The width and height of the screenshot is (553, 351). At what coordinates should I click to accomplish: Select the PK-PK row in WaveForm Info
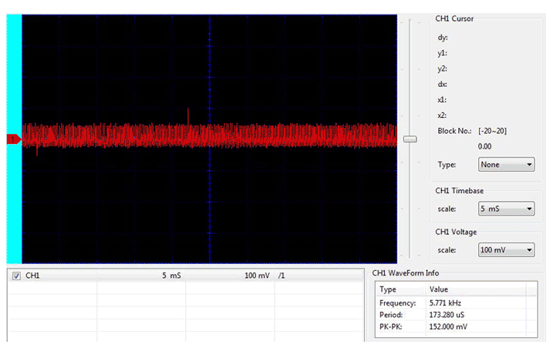392,328
